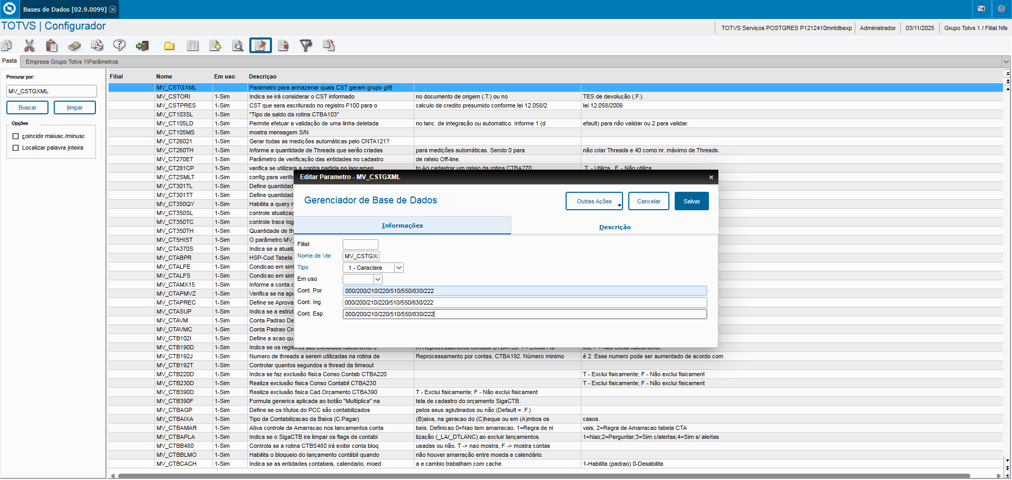1012x480 pixels.
Task: Click the yellow folder icon
Action: (x=169, y=46)
